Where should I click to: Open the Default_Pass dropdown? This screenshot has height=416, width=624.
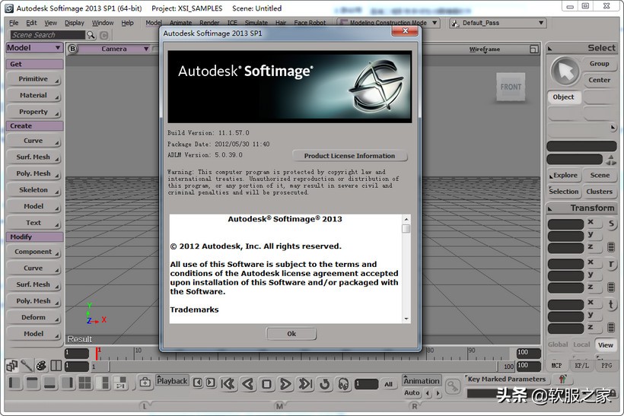click(x=497, y=23)
